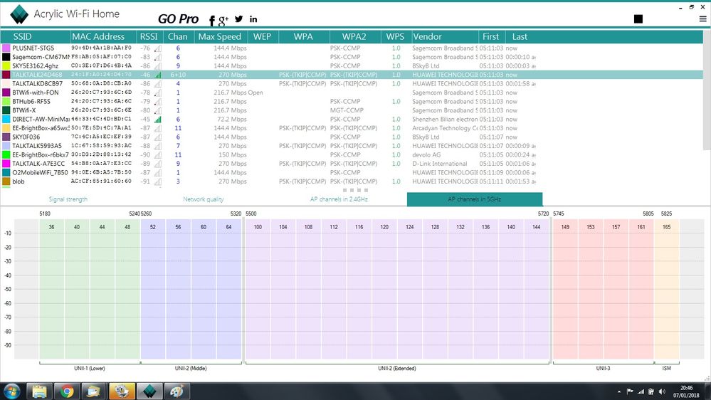Open the hamburger menu icon
The image size is (711, 400).
[x=703, y=19]
